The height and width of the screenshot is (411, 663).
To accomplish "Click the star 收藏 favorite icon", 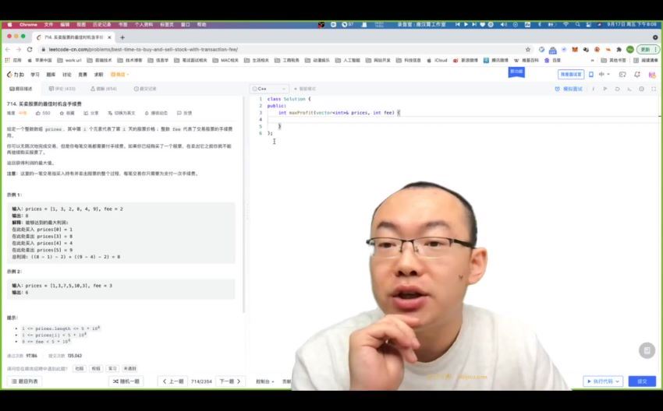I will tap(67, 113).
